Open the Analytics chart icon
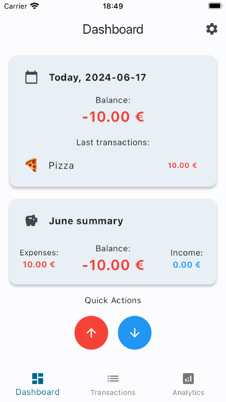 (x=188, y=378)
